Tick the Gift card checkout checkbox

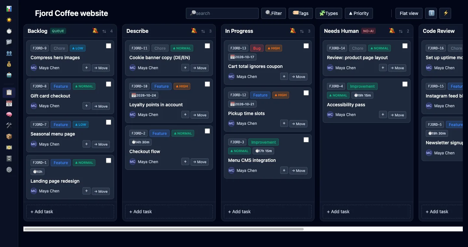(x=109, y=84)
